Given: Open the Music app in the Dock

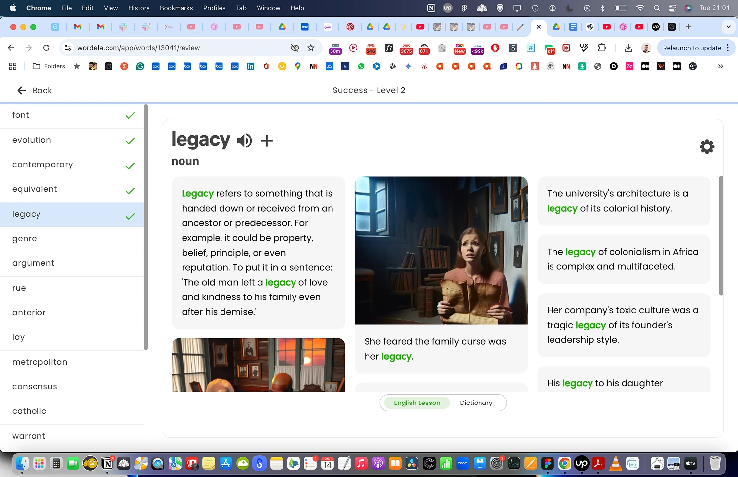Looking at the screenshot, I should click(x=361, y=463).
